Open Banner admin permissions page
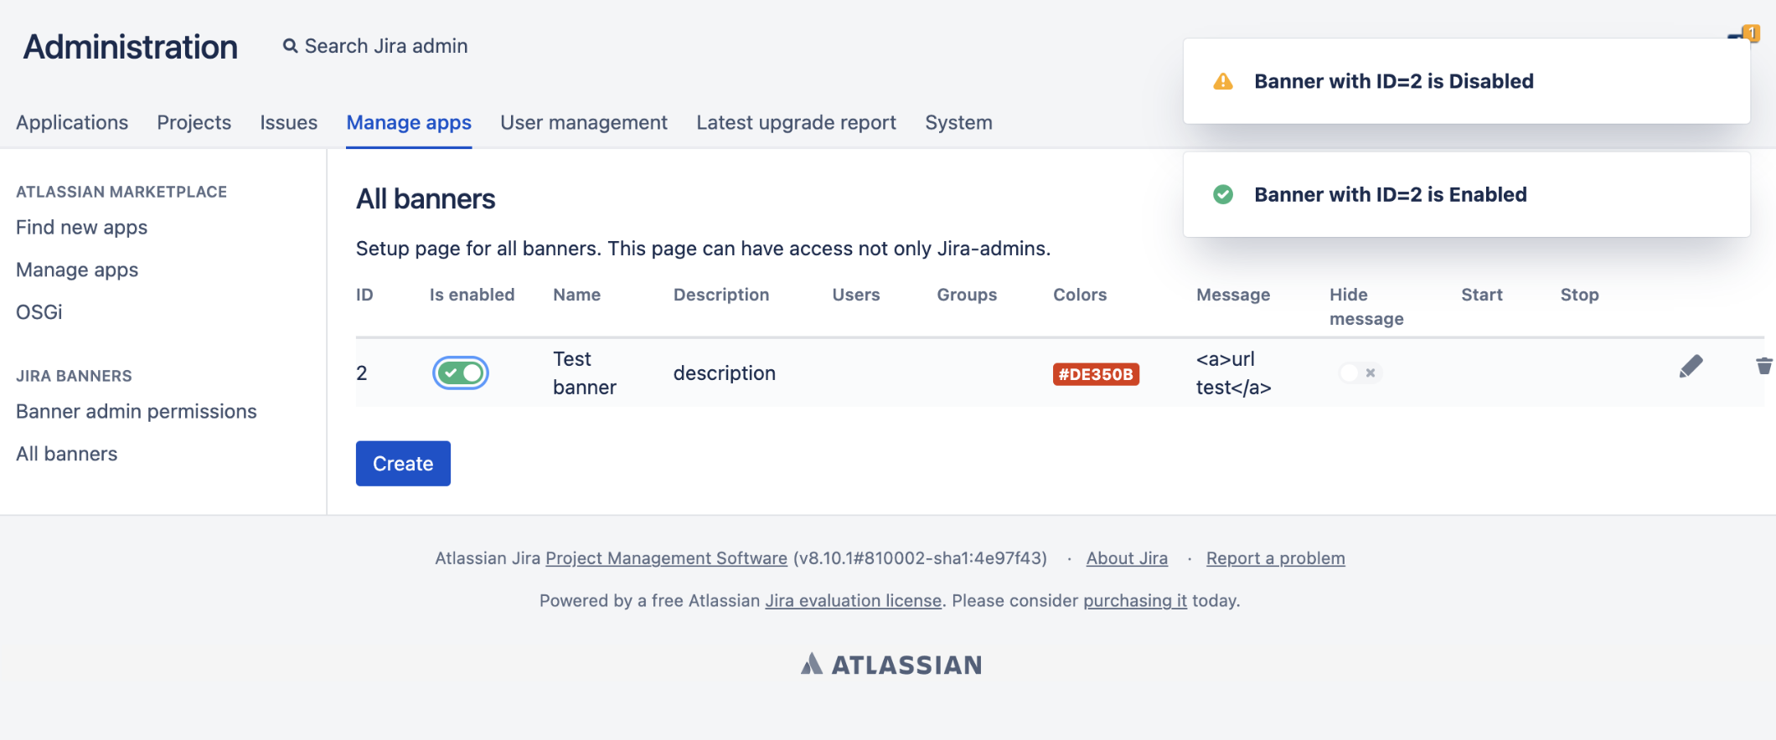This screenshot has width=1776, height=740. [x=137, y=412]
